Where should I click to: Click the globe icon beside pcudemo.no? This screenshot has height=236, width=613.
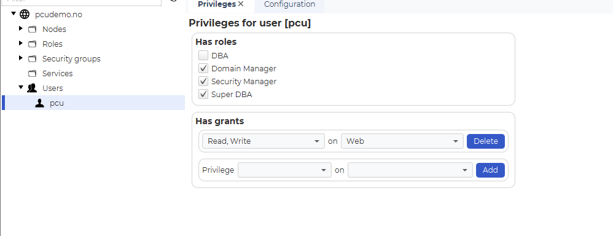[x=25, y=15]
